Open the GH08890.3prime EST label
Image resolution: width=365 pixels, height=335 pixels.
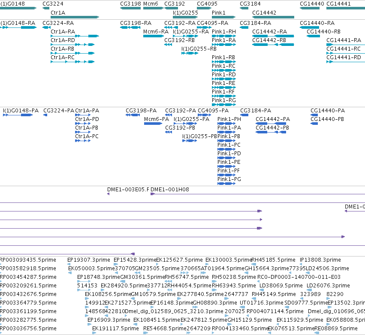(x=215, y=303)
